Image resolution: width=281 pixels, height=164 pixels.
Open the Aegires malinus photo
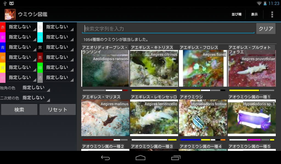(105, 118)
